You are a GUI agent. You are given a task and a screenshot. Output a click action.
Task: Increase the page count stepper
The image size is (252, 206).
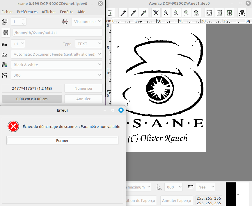click(x=24, y=20)
